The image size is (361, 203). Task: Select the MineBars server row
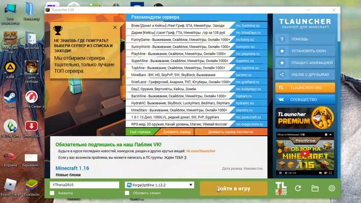197,75
